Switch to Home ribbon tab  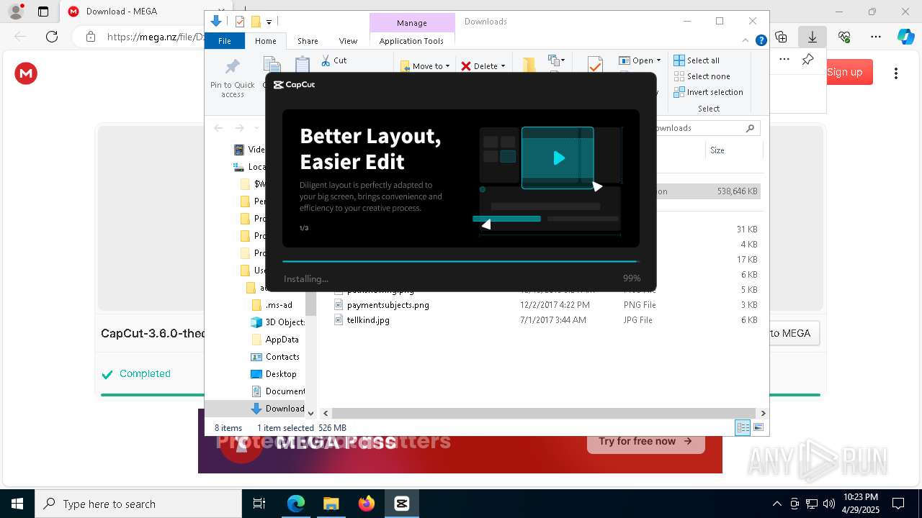point(265,41)
